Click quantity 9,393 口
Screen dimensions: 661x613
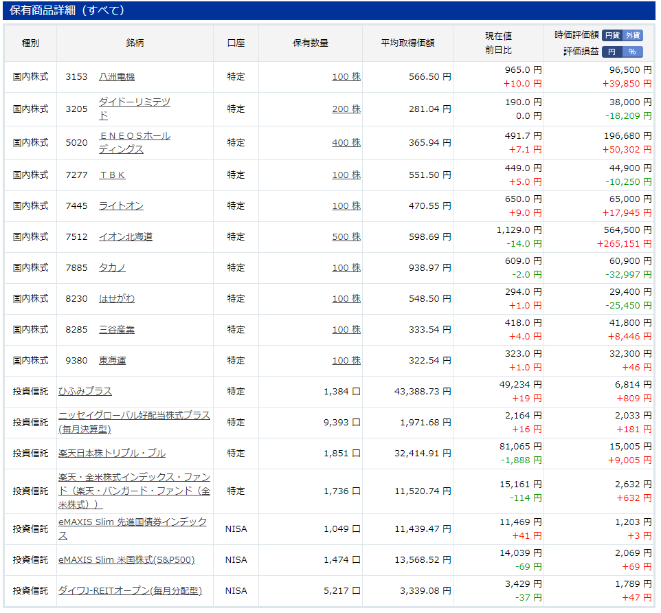coord(342,423)
